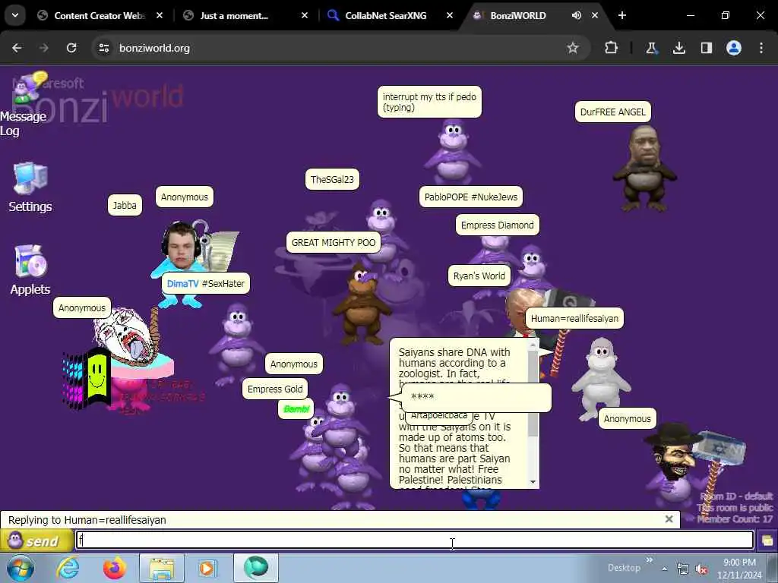Click the DimaTV #SexHater name tag

[x=205, y=284]
